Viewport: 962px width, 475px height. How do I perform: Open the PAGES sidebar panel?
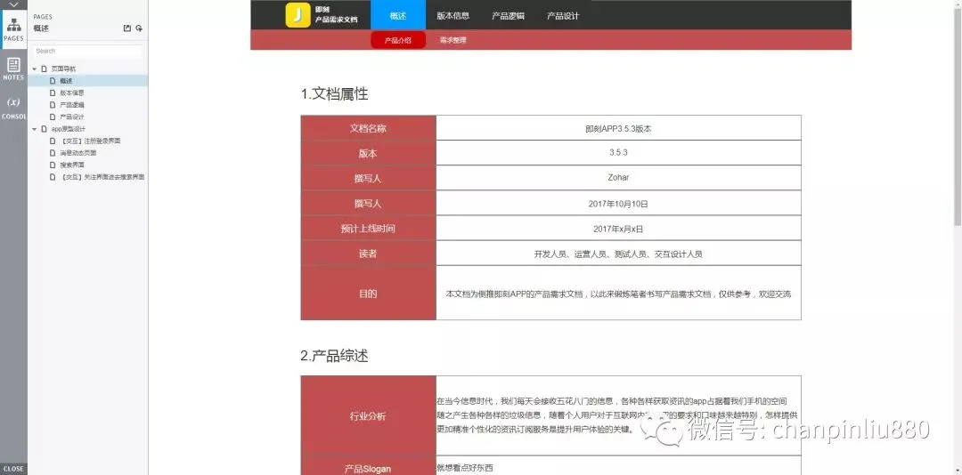click(13, 29)
